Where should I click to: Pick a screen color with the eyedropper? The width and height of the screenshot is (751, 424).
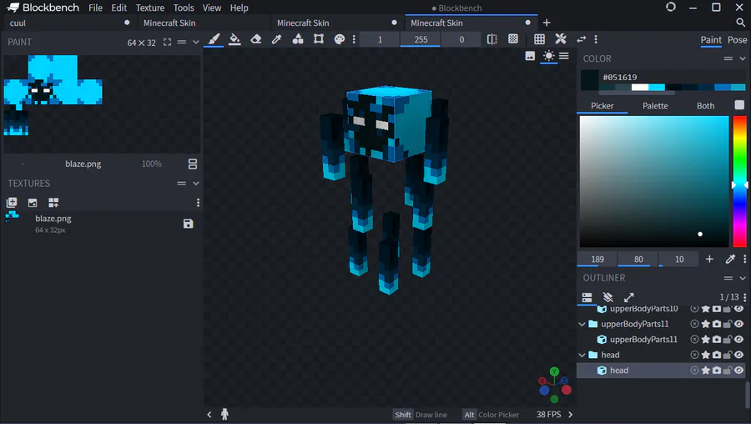point(730,260)
